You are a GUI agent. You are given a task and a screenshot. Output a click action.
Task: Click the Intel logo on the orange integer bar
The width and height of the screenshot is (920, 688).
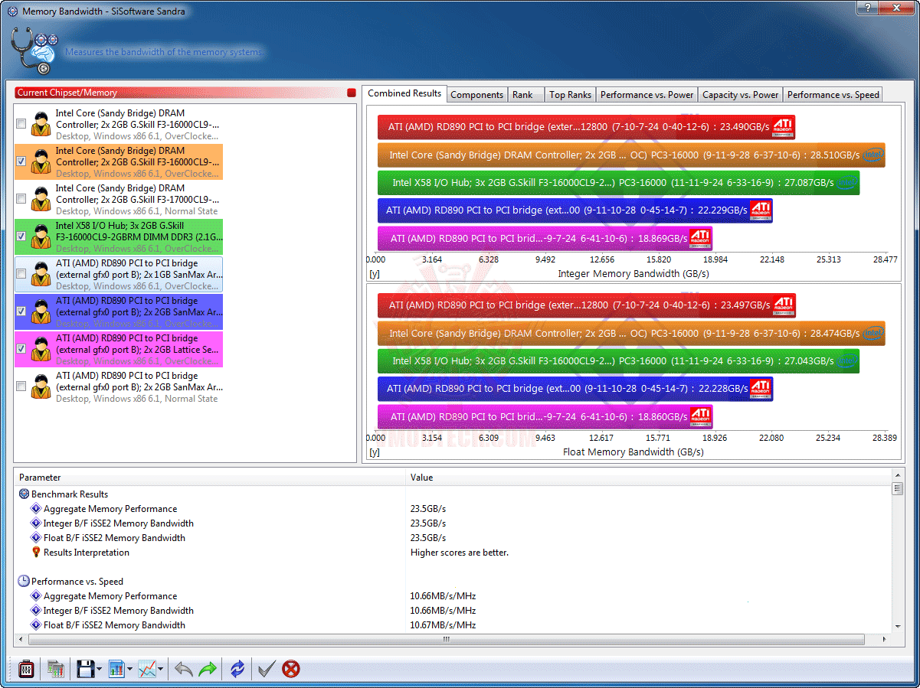(872, 155)
